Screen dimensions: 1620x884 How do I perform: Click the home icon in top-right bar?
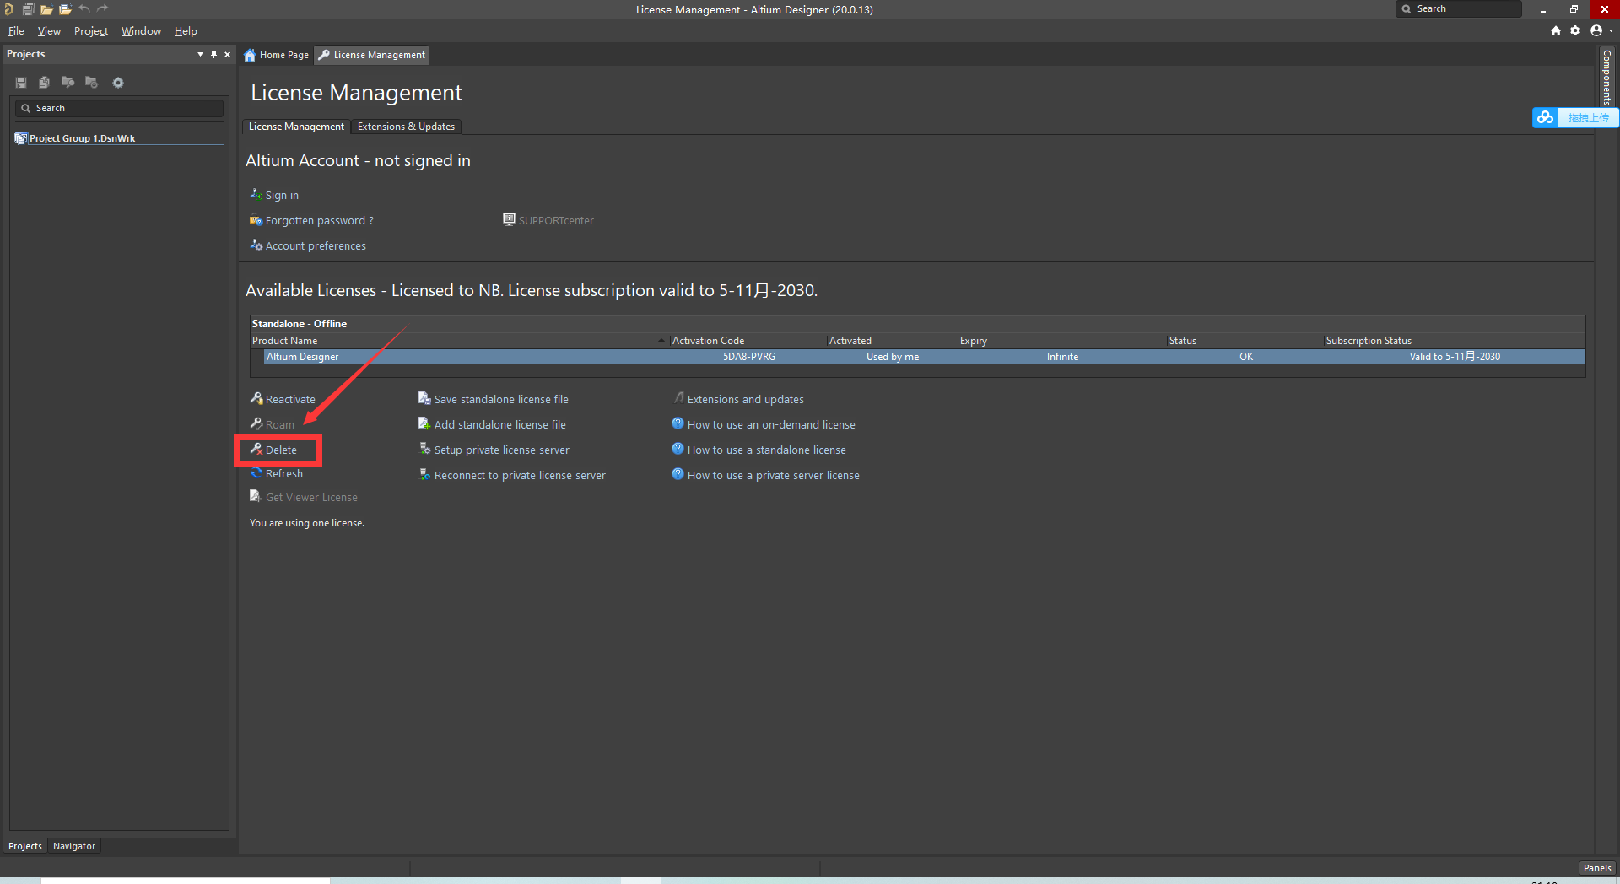click(1555, 30)
